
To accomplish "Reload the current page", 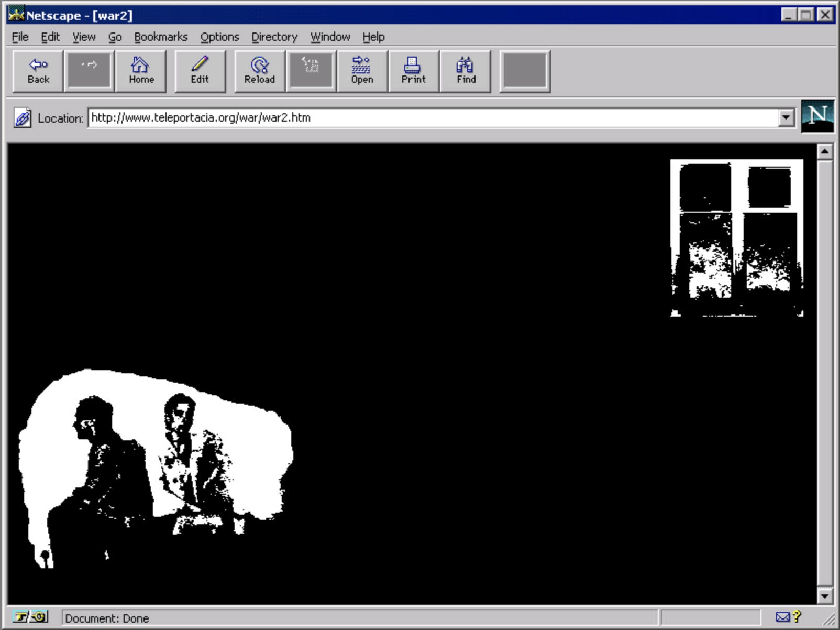I will coord(259,72).
